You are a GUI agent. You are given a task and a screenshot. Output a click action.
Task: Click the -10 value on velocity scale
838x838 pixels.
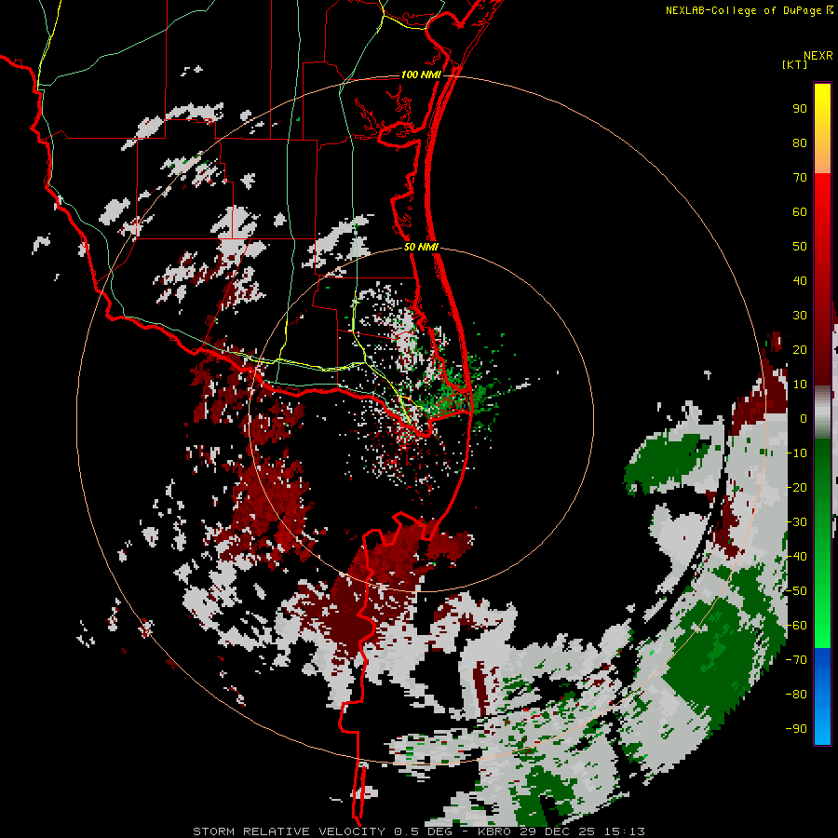tap(796, 453)
